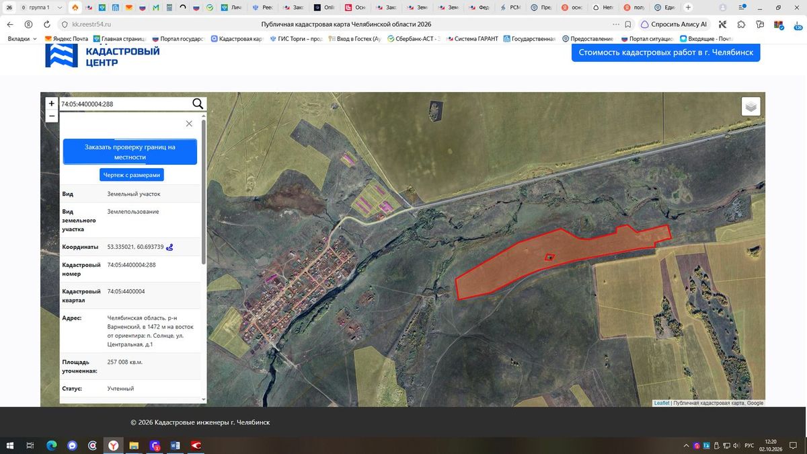807x454 pixels.
Task: Bookmark this page via the bookmark icon
Action: (628, 24)
